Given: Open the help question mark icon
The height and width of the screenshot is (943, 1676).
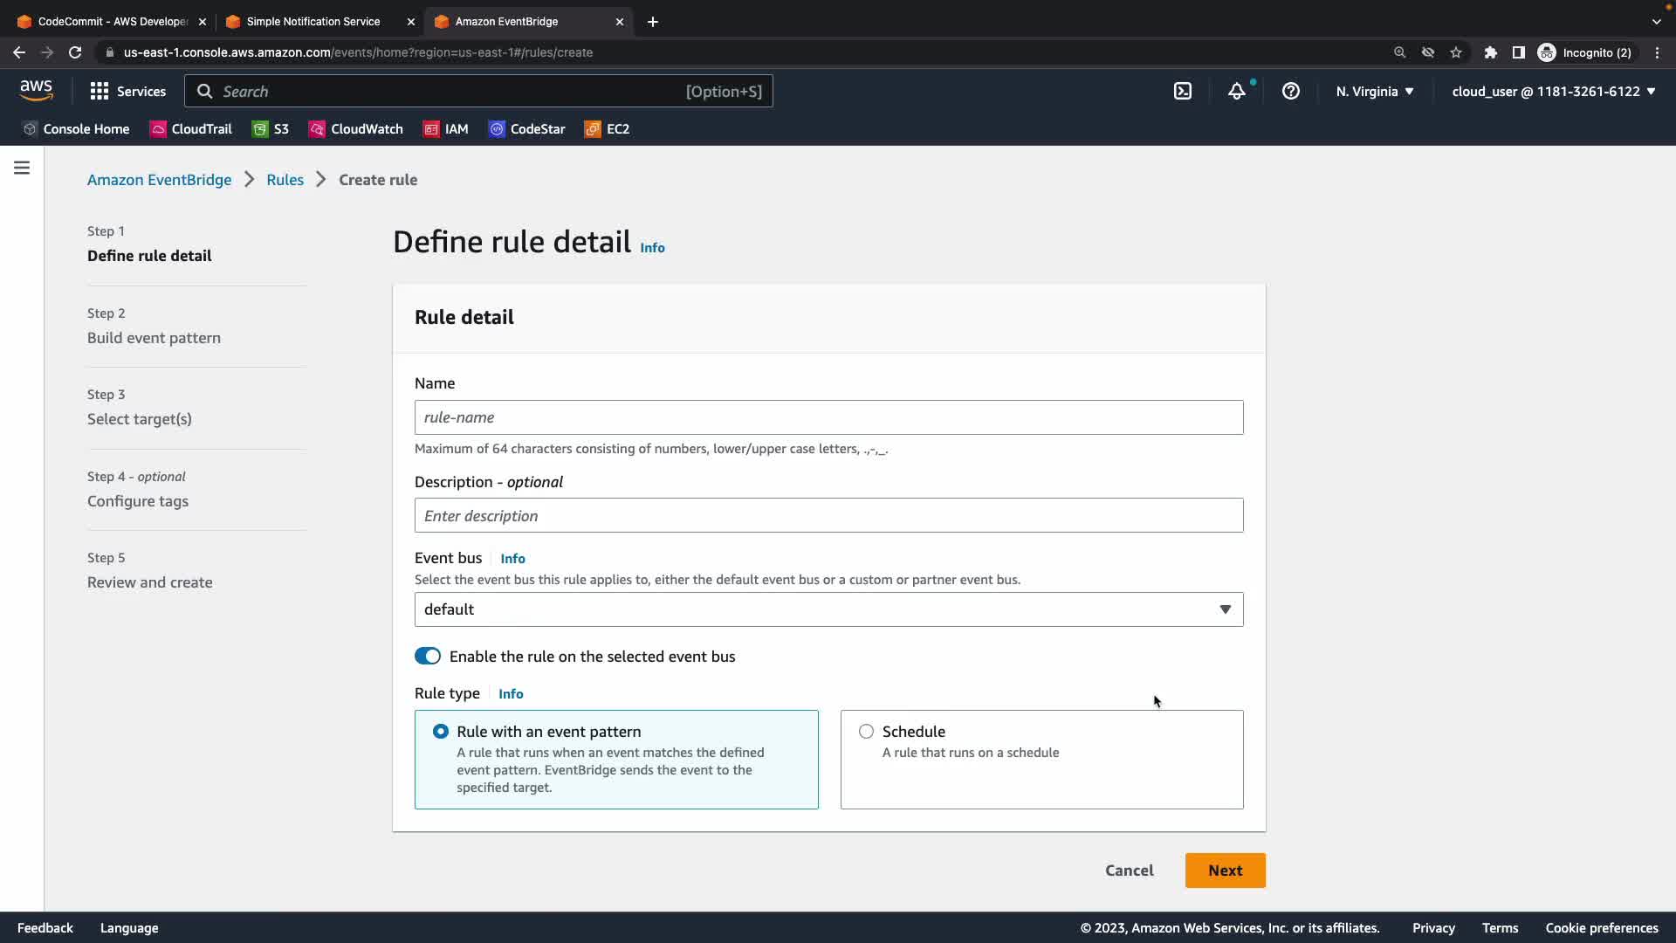Looking at the screenshot, I should 1291,91.
